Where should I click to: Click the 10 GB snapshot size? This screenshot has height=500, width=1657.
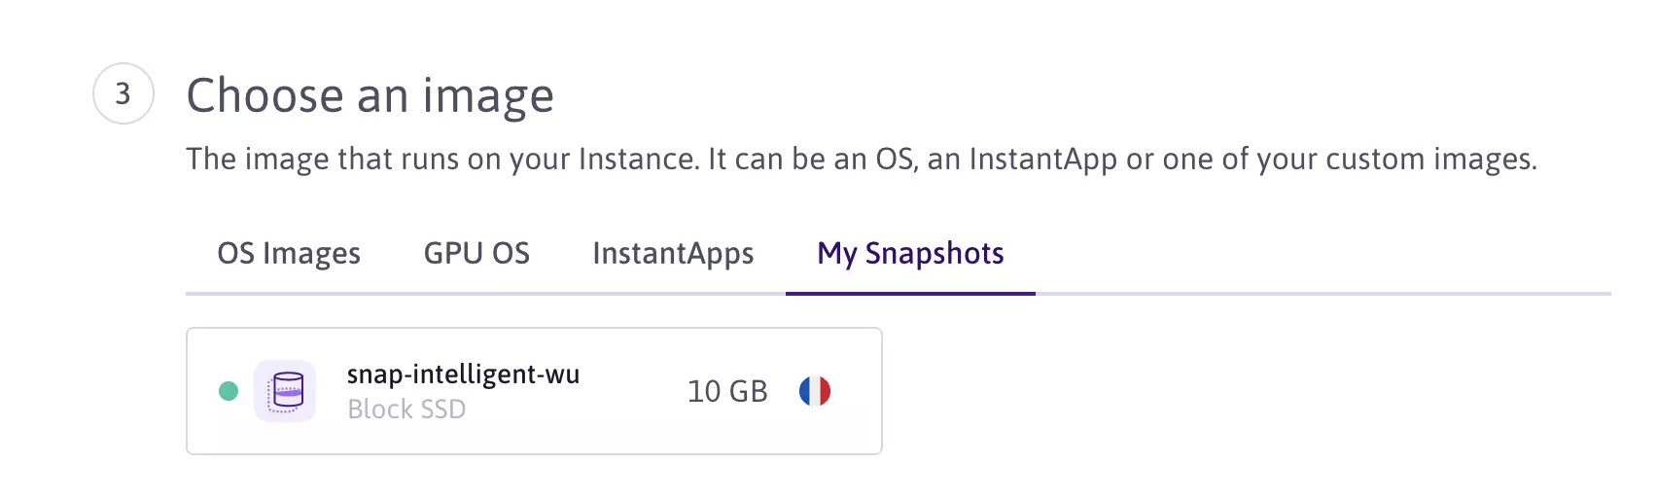[727, 391]
